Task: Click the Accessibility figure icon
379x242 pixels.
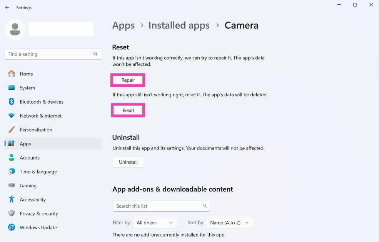Action: click(12, 199)
